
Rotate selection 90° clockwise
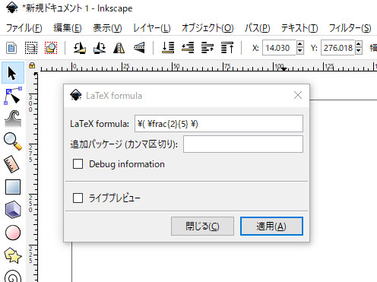pyautogui.click(x=100, y=48)
